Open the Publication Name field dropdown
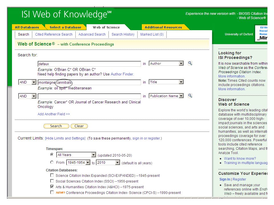Image resolution: width=274 pixels, height=205 pixels. (166, 96)
